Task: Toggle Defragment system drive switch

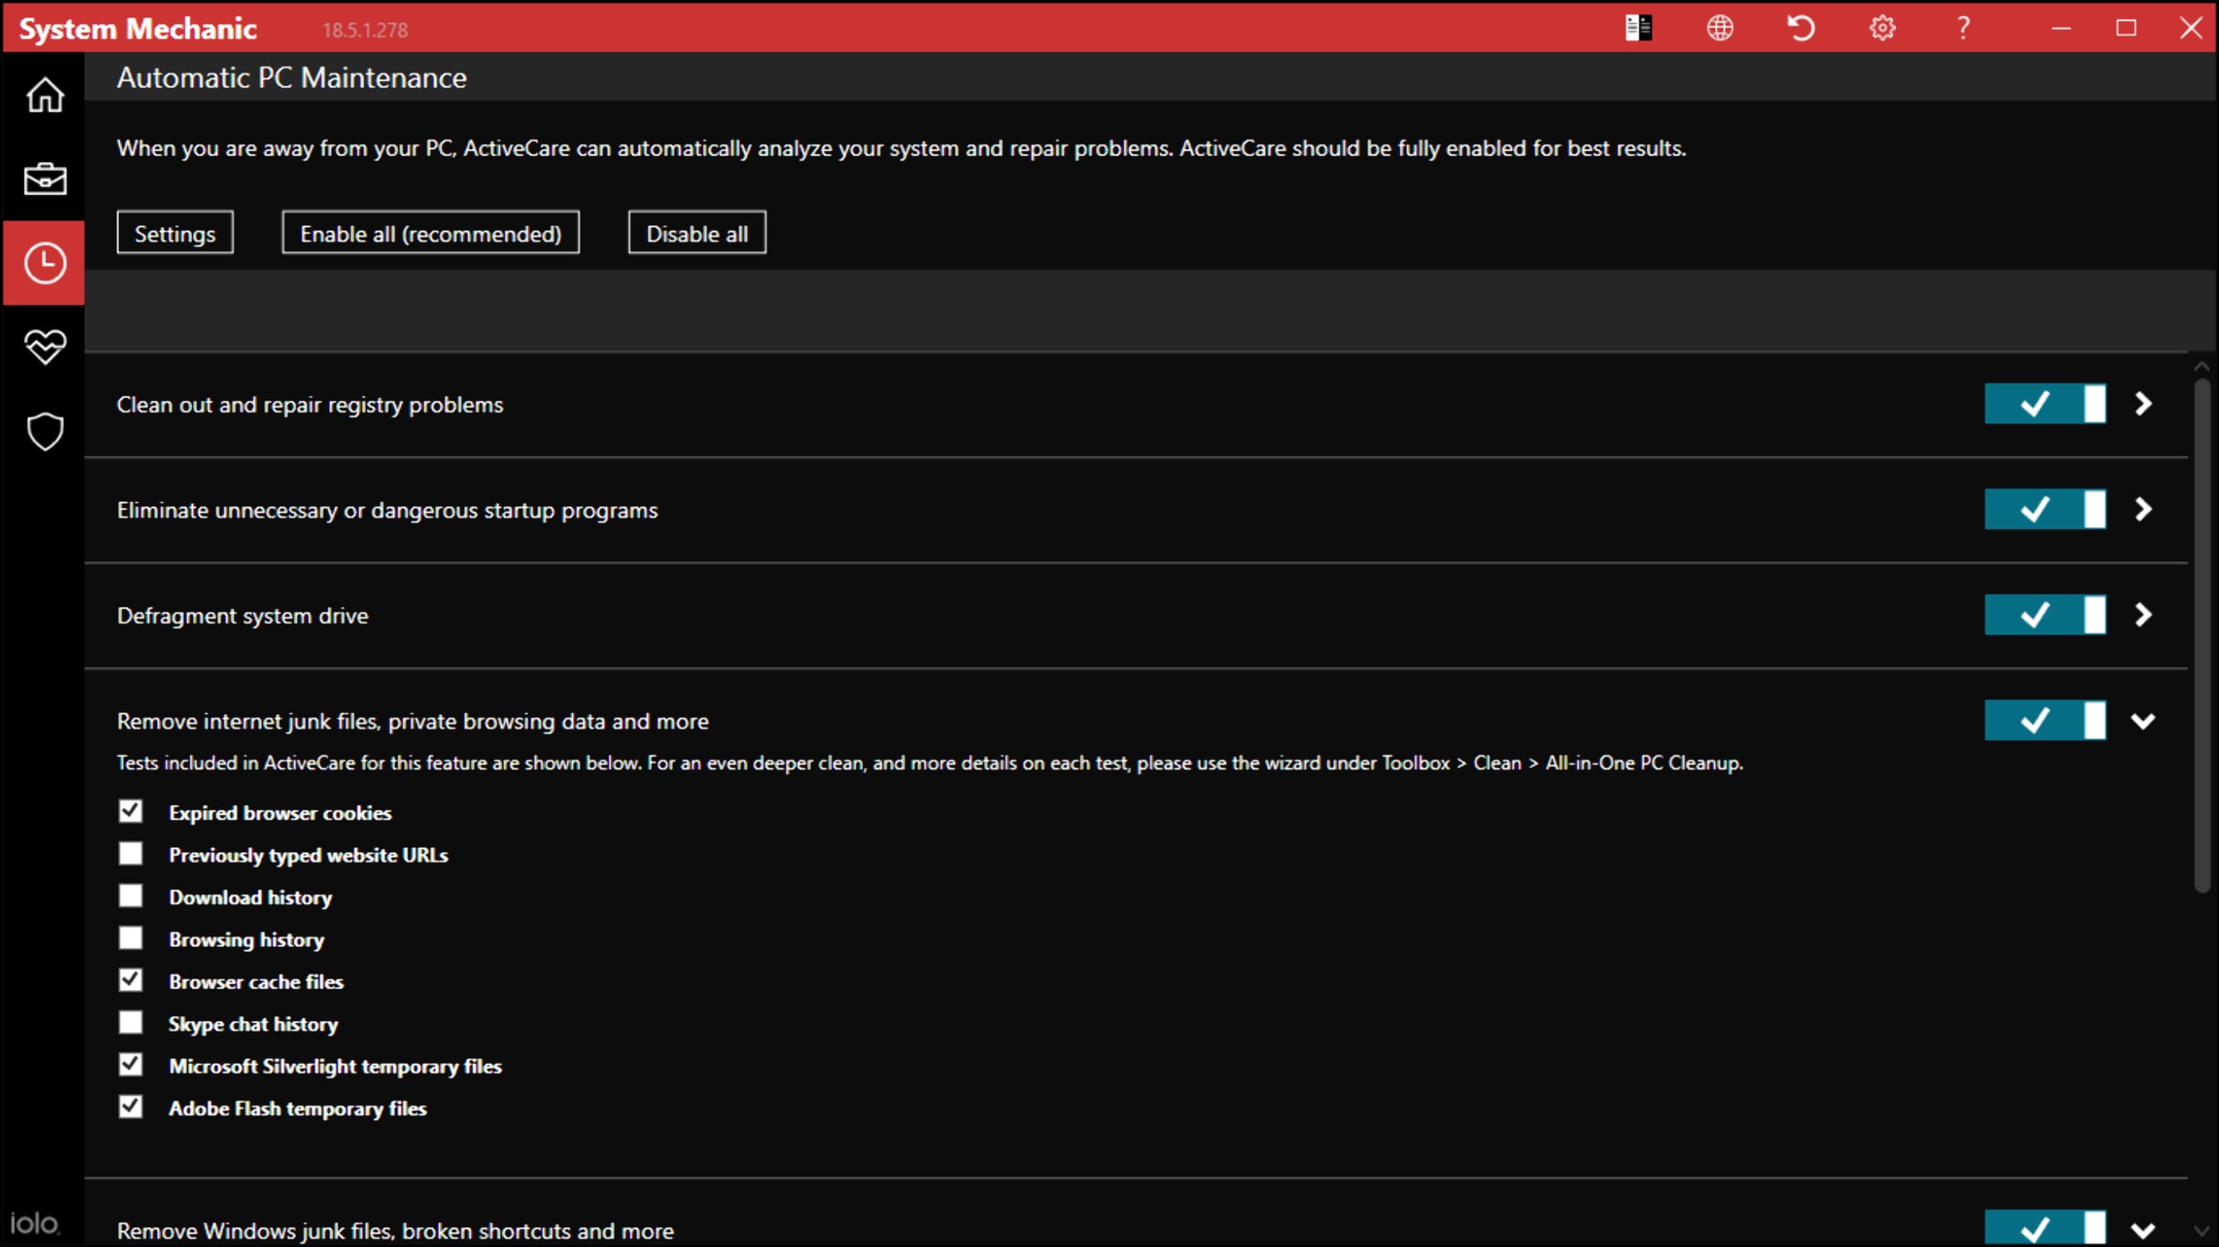Action: [2046, 615]
